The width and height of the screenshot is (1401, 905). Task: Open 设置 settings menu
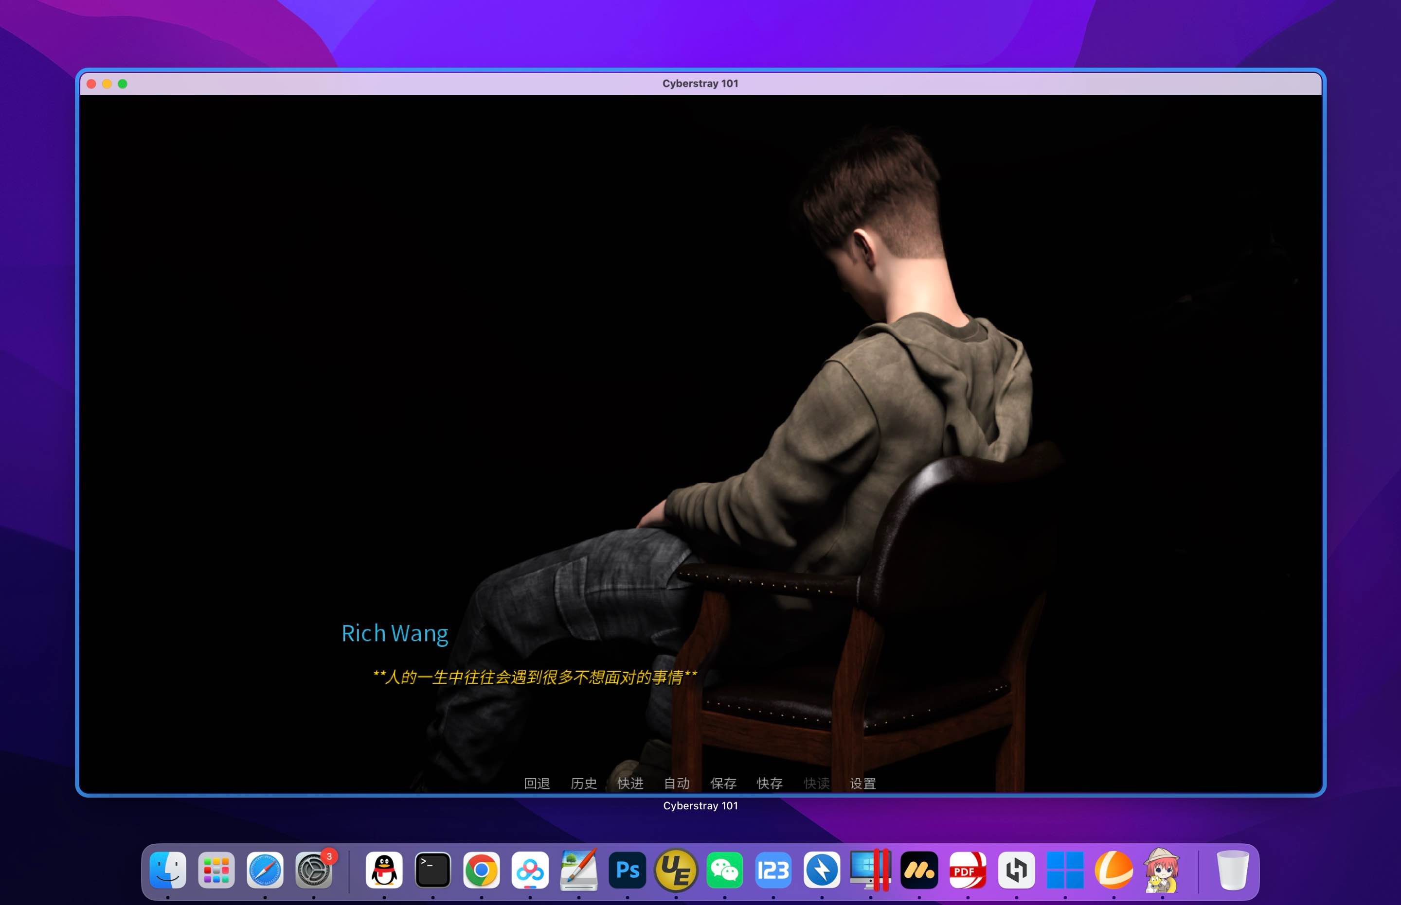(x=863, y=783)
